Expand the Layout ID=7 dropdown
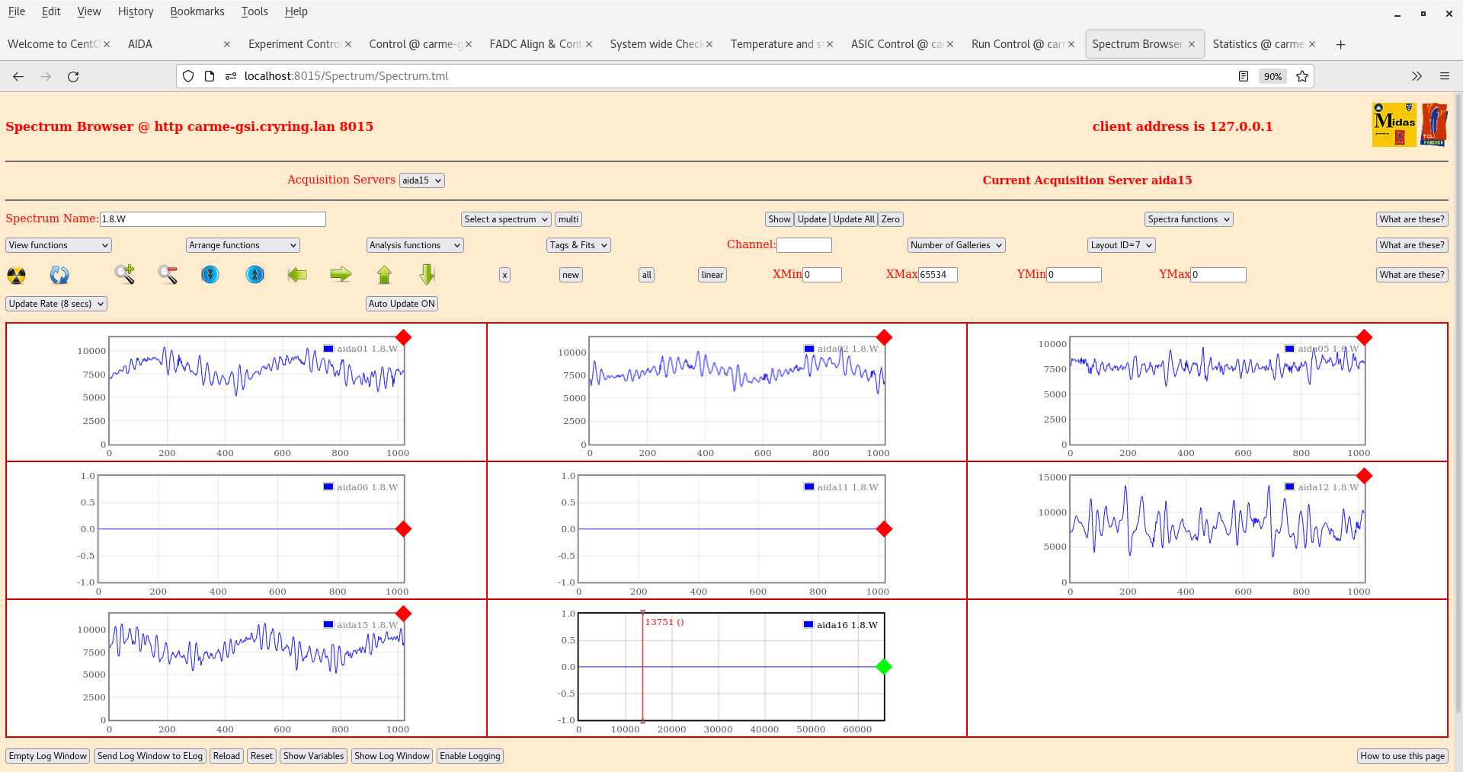 pos(1121,245)
